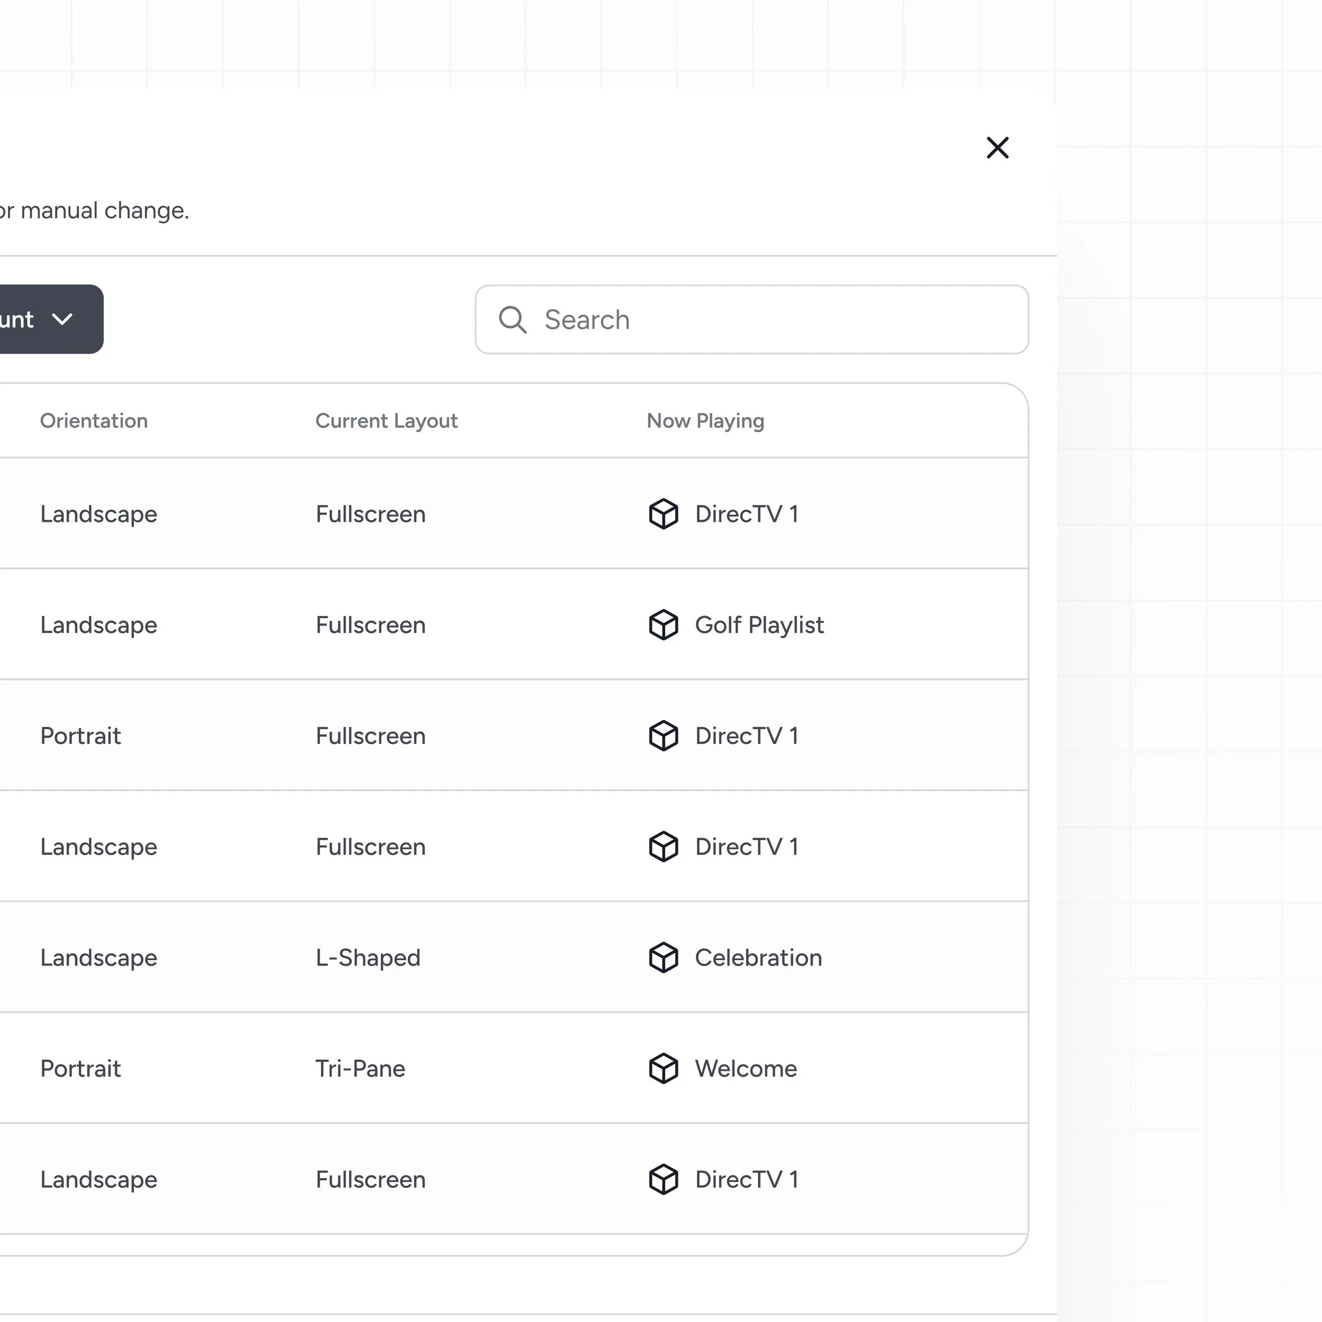This screenshot has width=1322, height=1322.
Task: Click the cube icon beside Golf Playlist
Action: pos(663,625)
